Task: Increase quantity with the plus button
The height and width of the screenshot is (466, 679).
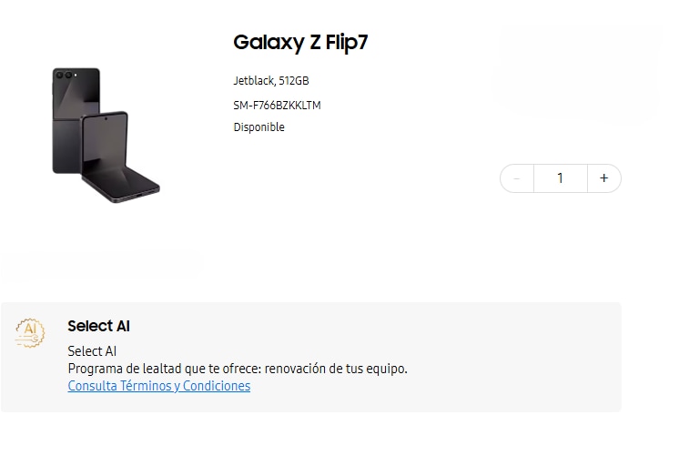Action: pos(603,178)
